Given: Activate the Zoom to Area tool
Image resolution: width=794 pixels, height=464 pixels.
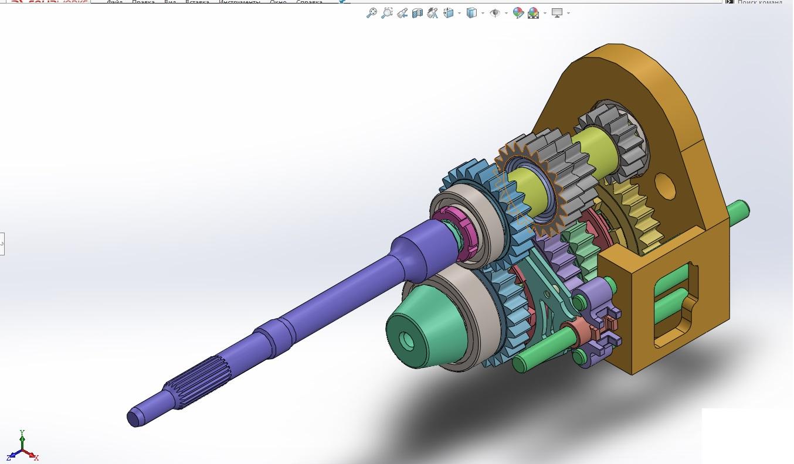Looking at the screenshot, I should [x=386, y=13].
